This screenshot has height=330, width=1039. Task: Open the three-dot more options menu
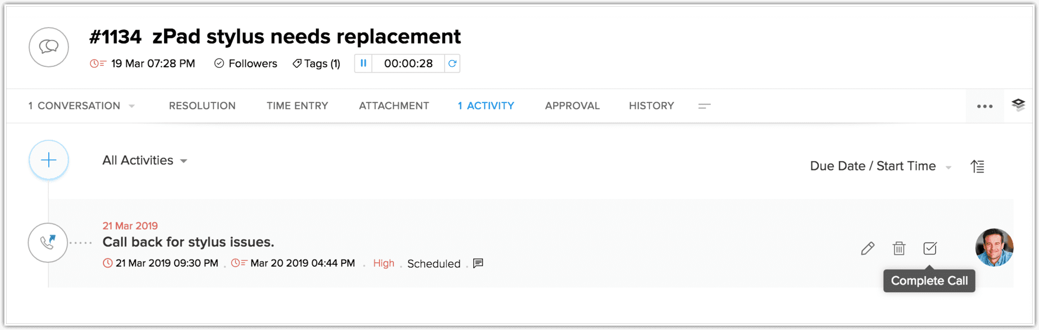pos(984,106)
